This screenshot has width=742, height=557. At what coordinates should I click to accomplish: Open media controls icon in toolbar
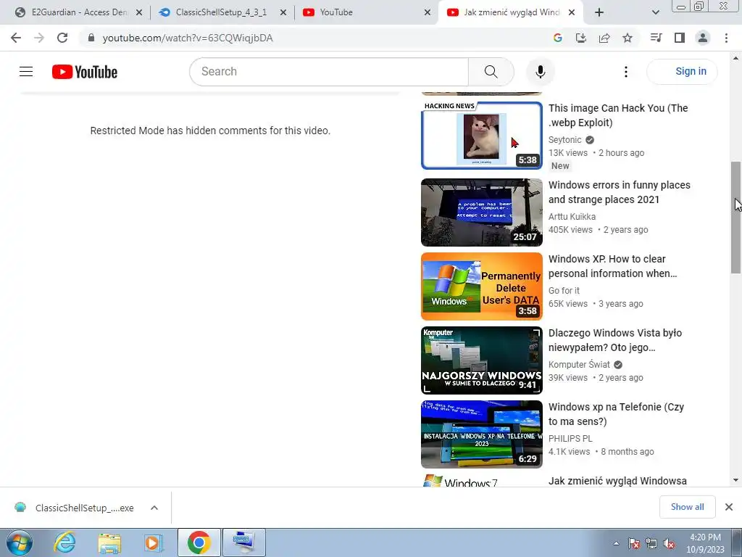[x=656, y=38]
